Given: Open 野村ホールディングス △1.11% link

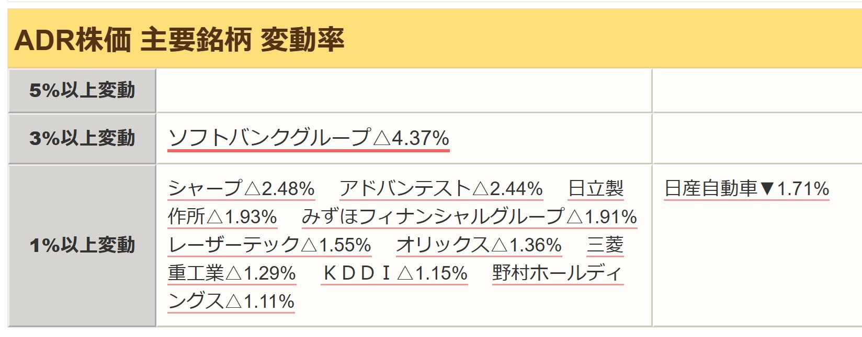Looking at the screenshot, I should coord(558,273).
